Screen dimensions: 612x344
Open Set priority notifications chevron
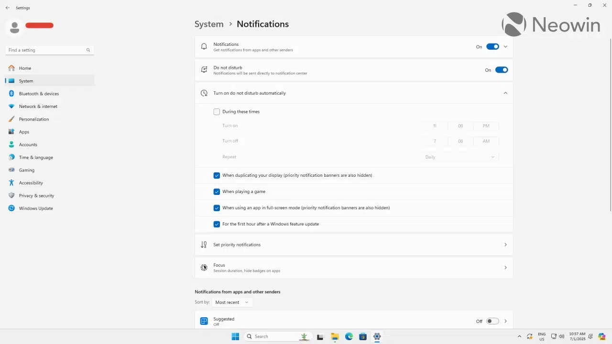click(505, 245)
